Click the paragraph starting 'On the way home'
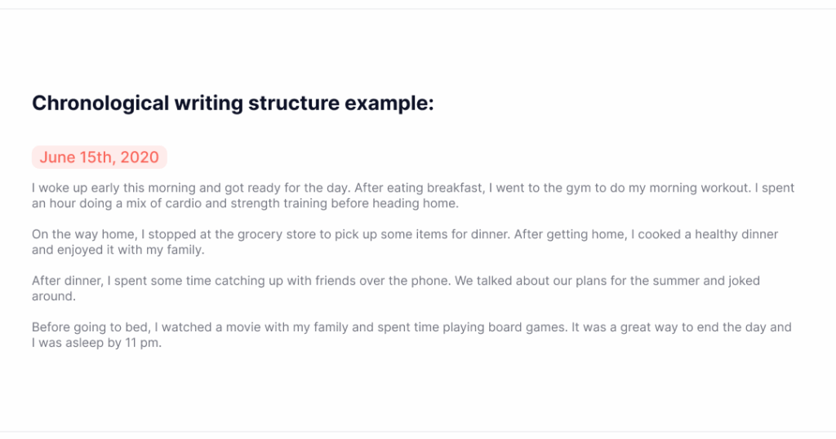This screenshot has height=439, width=836. coord(405,242)
